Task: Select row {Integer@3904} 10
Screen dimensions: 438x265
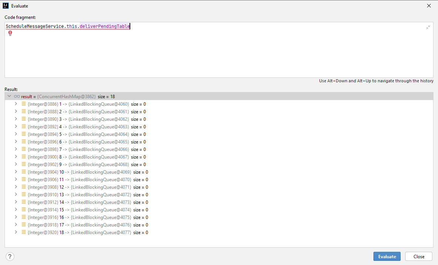Action: 219,172
